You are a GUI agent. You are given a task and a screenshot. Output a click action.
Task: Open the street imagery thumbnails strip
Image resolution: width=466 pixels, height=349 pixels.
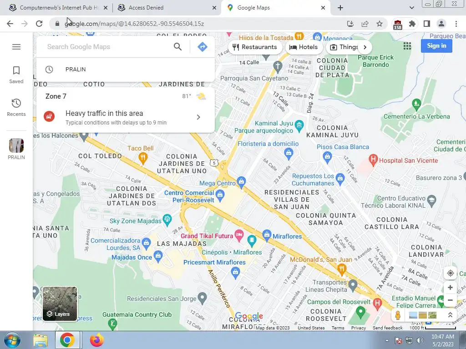click(x=423, y=315)
